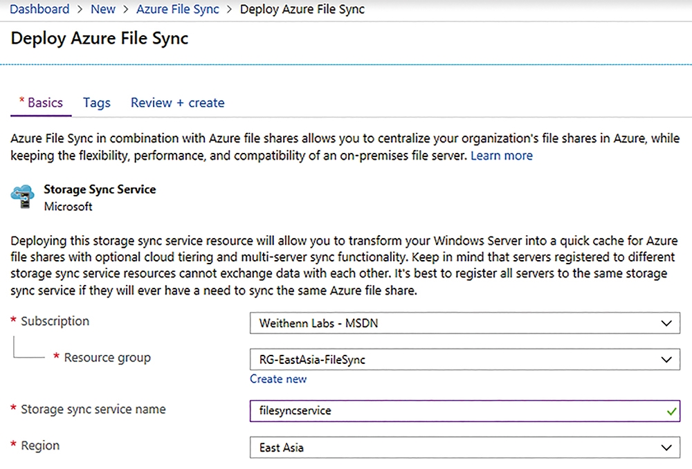Click the Storage sync service name field
The image size is (692, 469).
(465, 411)
